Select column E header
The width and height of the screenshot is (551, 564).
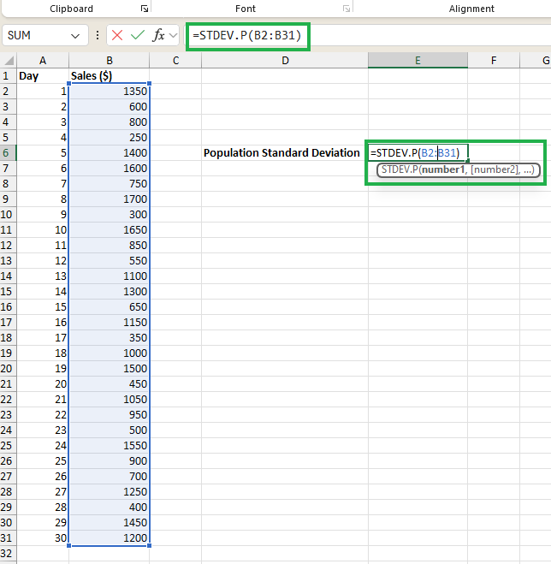pos(418,61)
